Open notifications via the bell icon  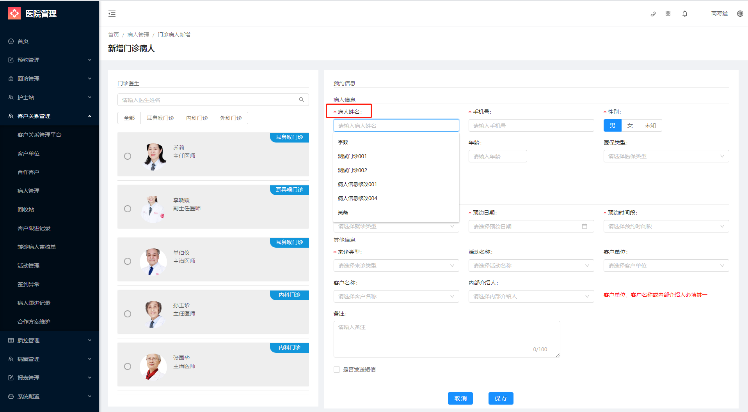(685, 14)
